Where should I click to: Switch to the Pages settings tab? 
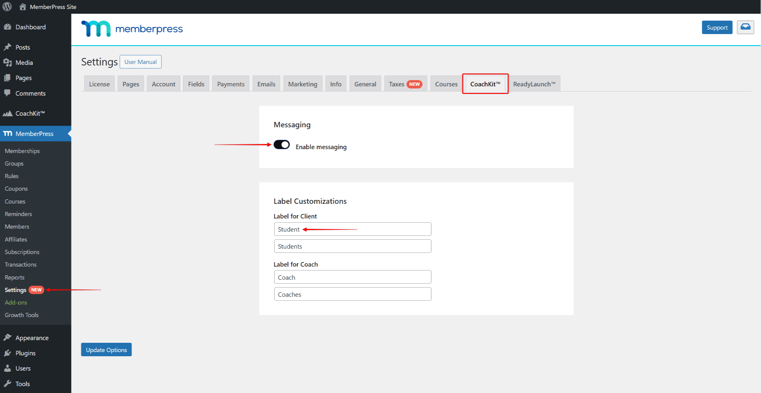(x=131, y=84)
